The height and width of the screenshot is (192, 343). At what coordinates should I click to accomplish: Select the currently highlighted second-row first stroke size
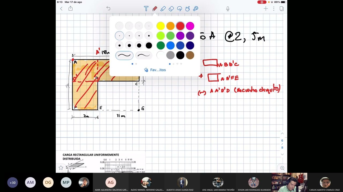[120, 36]
